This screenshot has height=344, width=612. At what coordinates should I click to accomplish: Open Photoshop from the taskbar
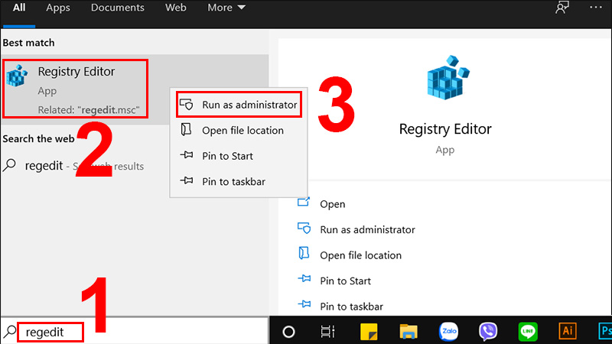point(604,331)
